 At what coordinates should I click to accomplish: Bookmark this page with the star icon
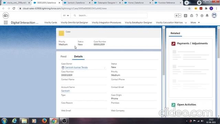coord(189,8)
